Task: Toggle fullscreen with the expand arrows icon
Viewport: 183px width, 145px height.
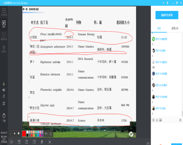Action: click(x=4, y=103)
